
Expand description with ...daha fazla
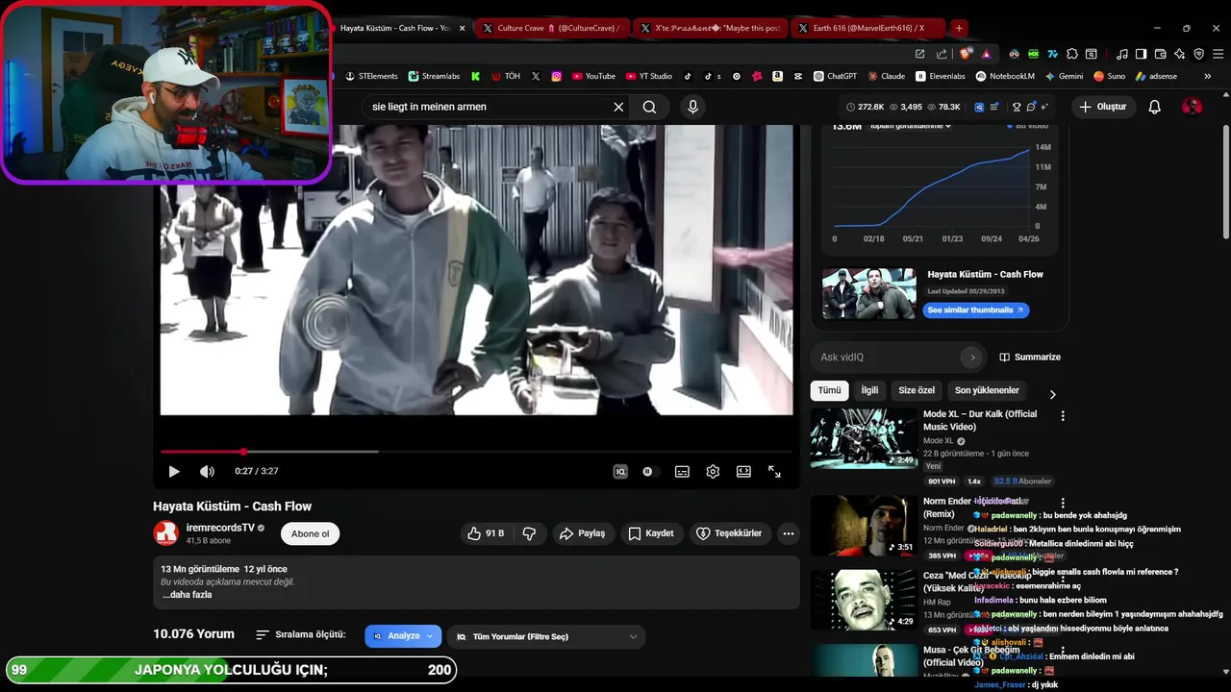(x=187, y=595)
